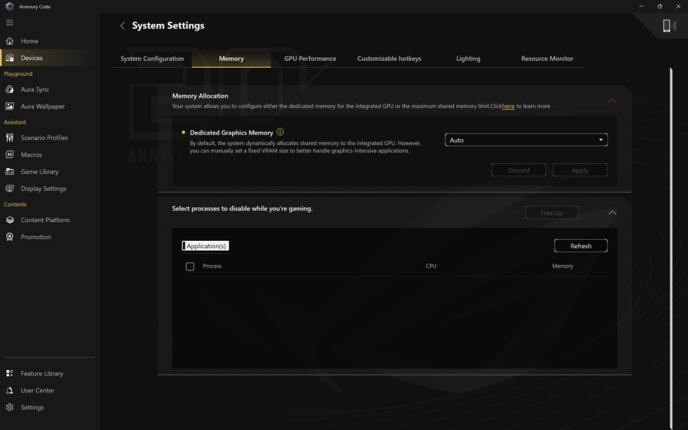The height and width of the screenshot is (430, 688).
Task: Select the Devices sidebar icon
Action: (9, 58)
